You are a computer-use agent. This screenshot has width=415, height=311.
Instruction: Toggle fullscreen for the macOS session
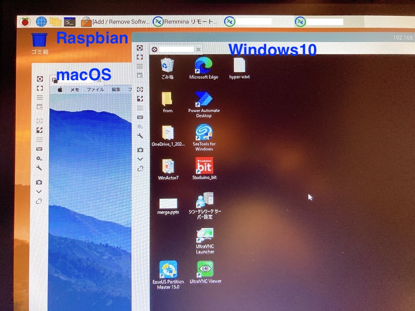pos(40,88)
